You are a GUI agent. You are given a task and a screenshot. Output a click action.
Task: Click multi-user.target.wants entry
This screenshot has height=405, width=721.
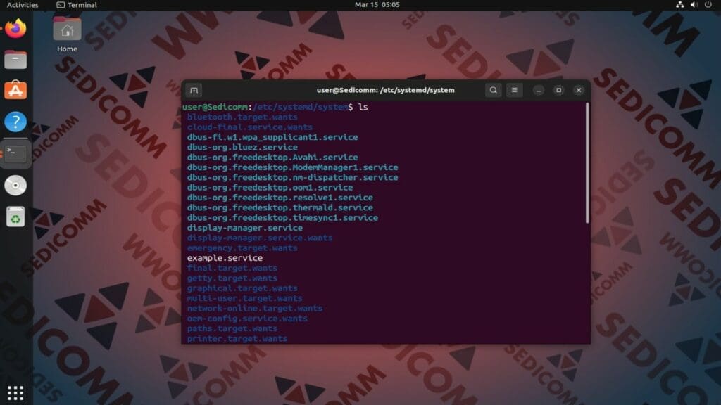(x=244, y=298)
